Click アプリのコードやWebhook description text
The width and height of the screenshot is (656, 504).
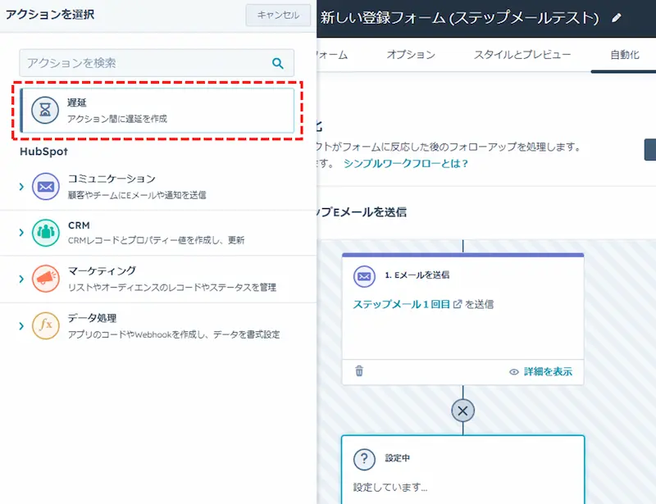click(x=174, y=334)
